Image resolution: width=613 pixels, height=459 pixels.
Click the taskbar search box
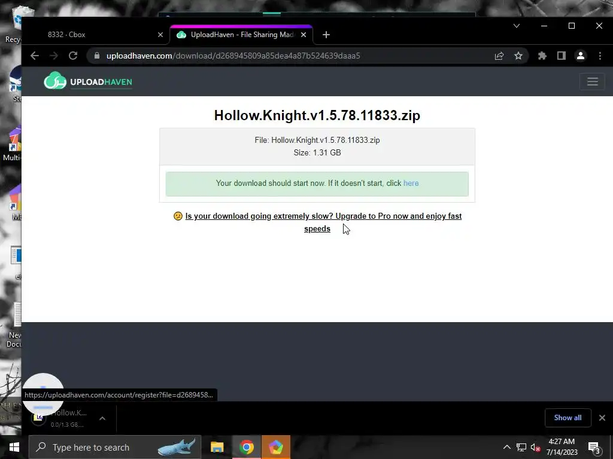point(115,447)
